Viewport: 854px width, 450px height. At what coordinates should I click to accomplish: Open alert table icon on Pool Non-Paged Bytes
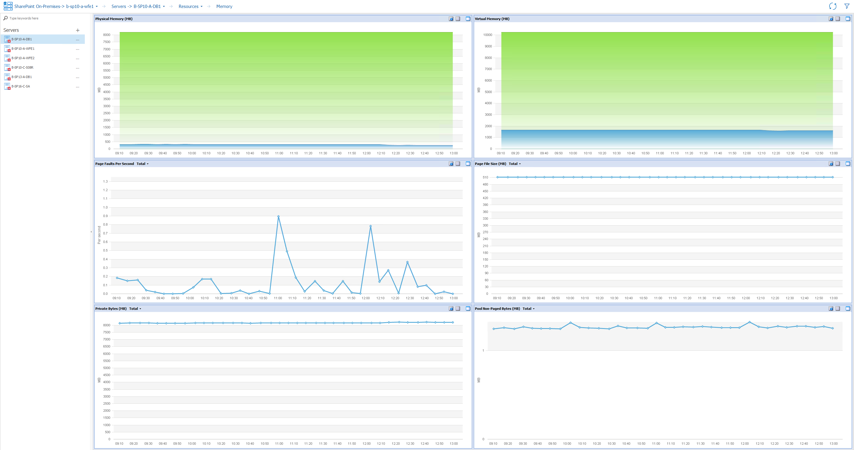point(831,309)
